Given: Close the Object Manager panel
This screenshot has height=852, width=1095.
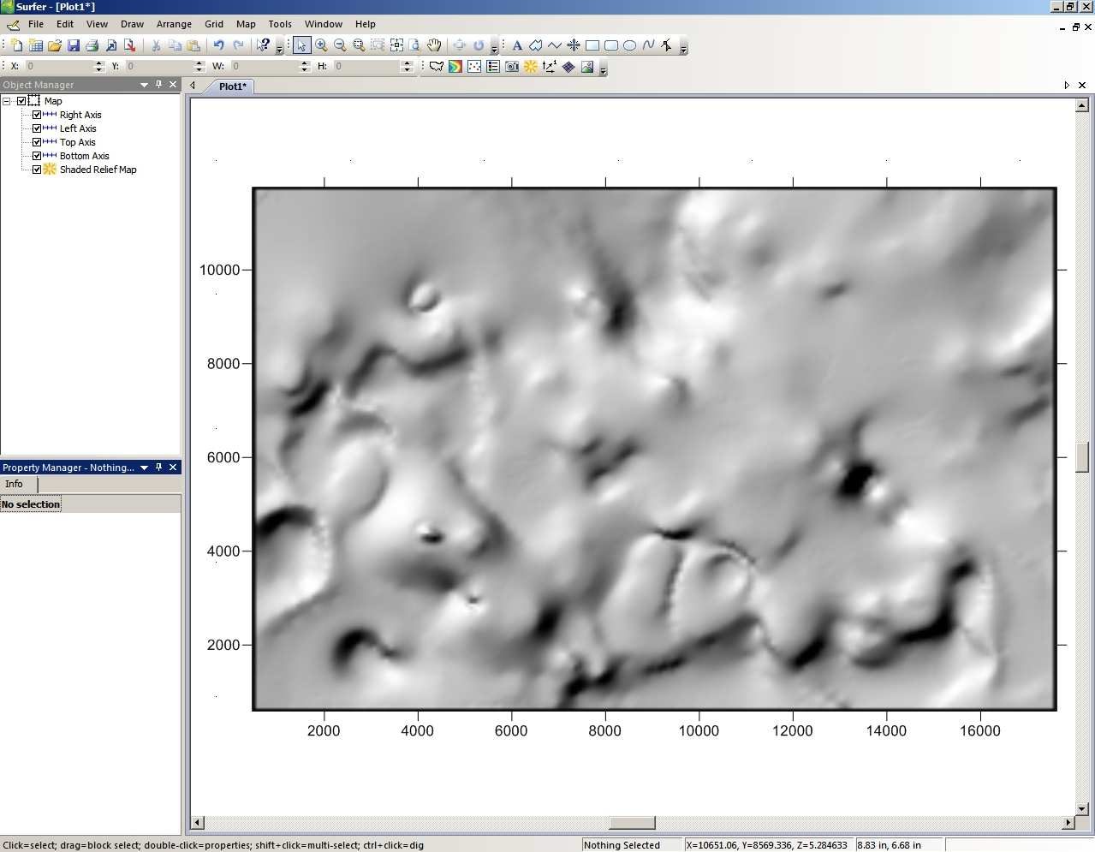Looking at the screenshot, I should point(173,85).
